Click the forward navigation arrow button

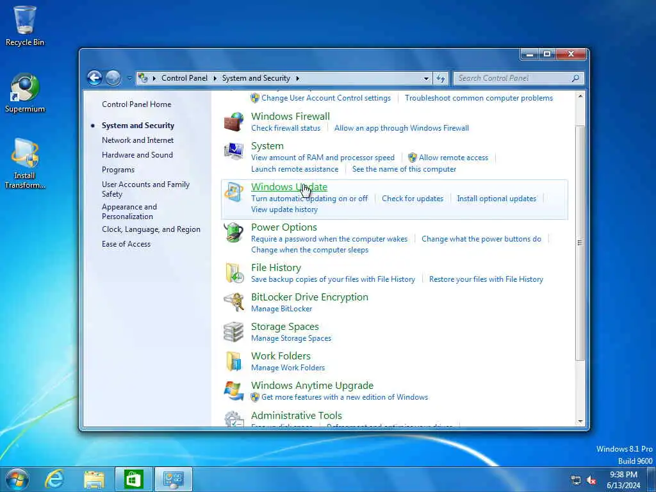pos(113,78)
